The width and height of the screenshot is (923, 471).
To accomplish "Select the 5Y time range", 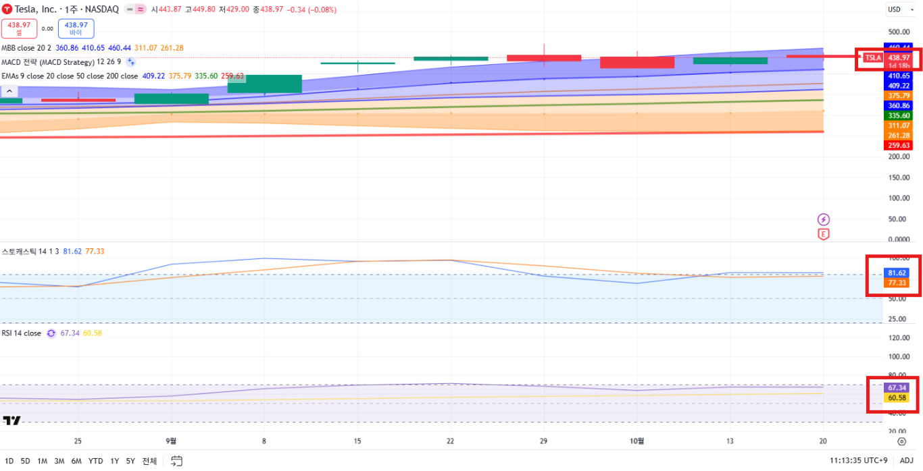I will 130,461.
